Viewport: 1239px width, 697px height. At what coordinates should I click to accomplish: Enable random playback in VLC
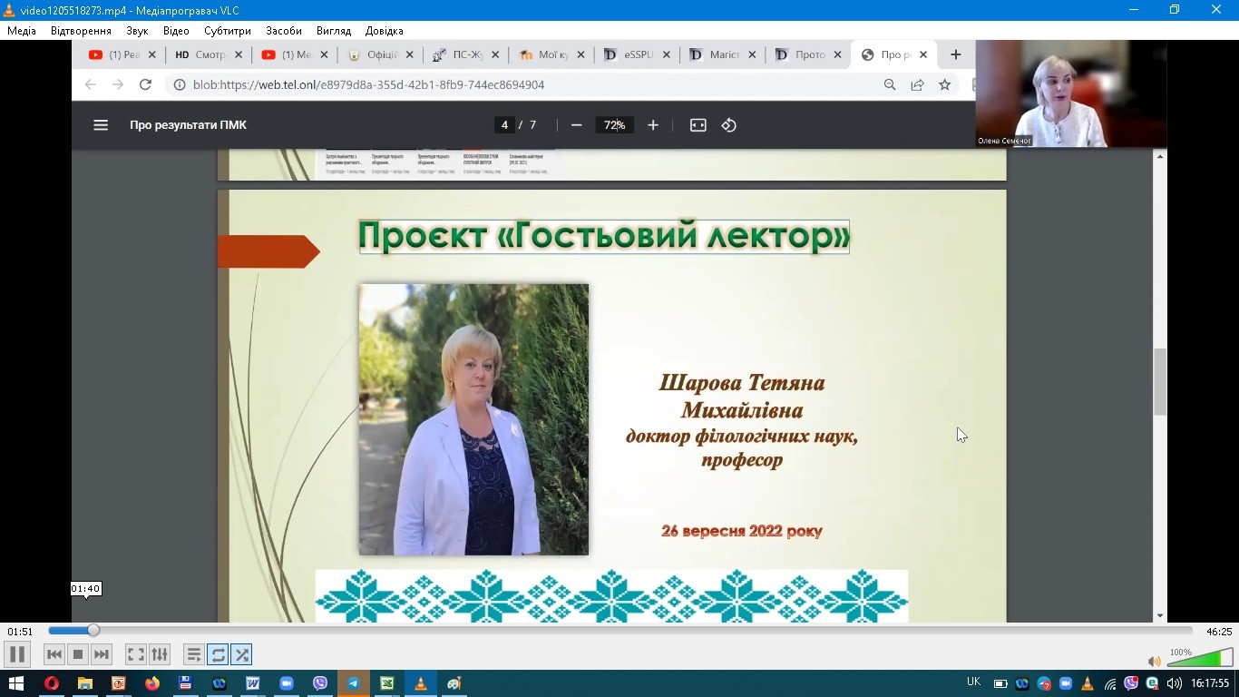[241, 653]
